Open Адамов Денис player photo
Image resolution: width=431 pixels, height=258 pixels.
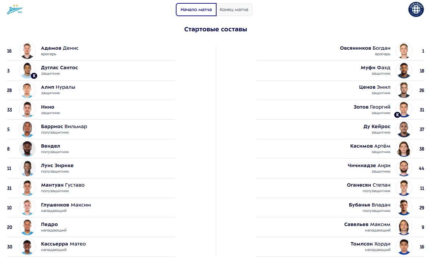(27, 51)
